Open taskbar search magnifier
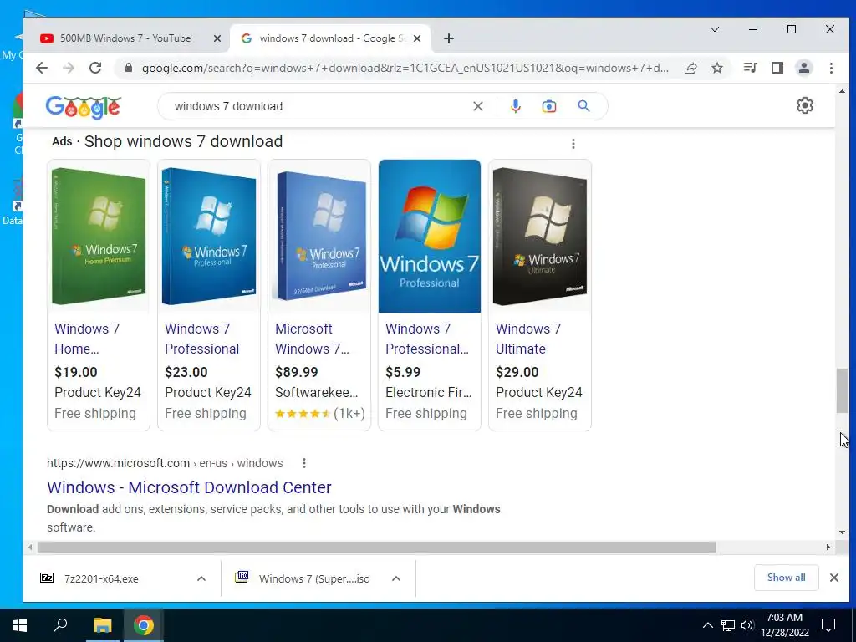This screenshot has height=642, width=856. [x=60, y=625]
